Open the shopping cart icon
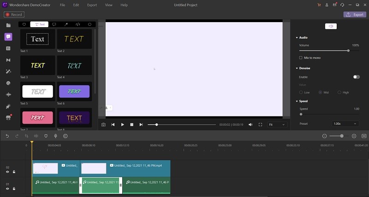369x197 pixels. point(319,5)
